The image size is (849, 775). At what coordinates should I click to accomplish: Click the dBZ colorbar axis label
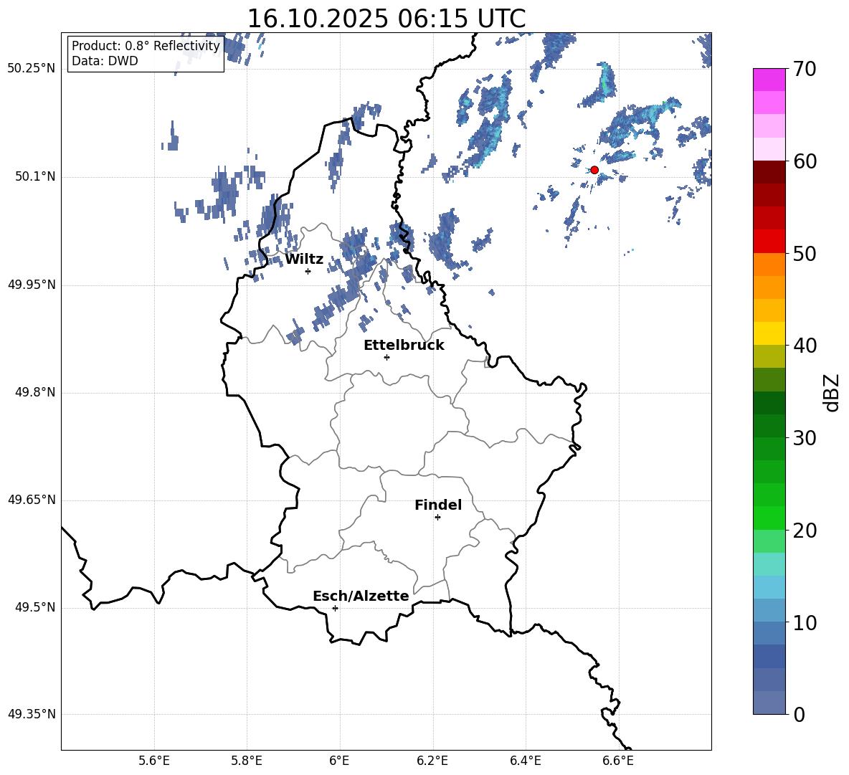[832, 392]
